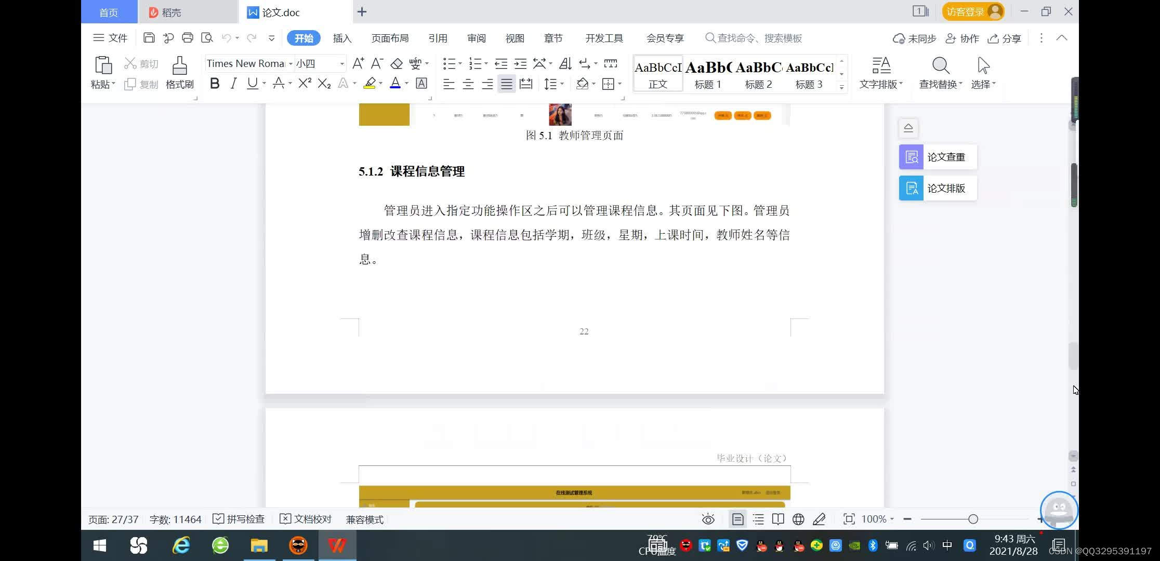The image size is (1160, 561).
Task: Switch to Outline view icon in status bar
Action: click(x=758, y=519)
